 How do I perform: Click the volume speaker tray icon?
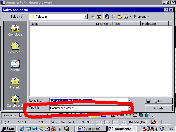click(x=156, y=129)
